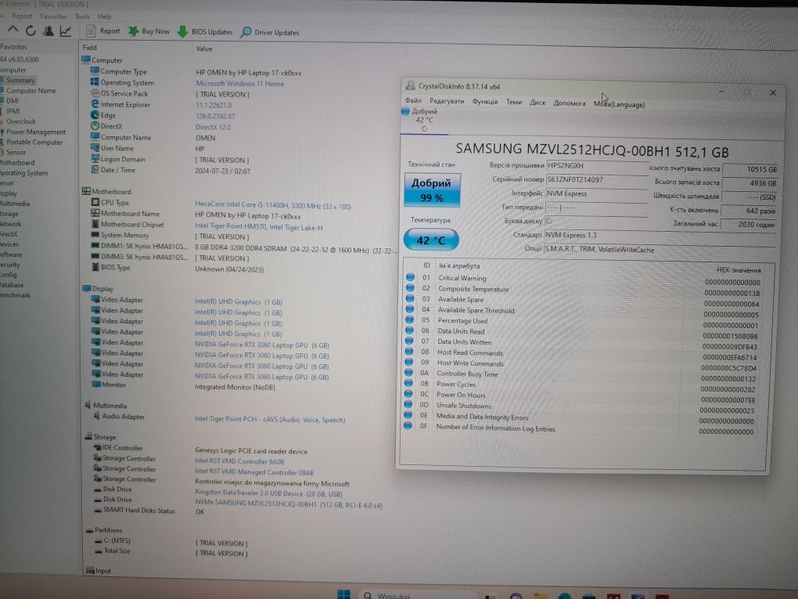Image resolution: width=798 pixels, height=599 pixels.
Task: Click the user manager icon in toolbar
Action: tap(49, 31)
